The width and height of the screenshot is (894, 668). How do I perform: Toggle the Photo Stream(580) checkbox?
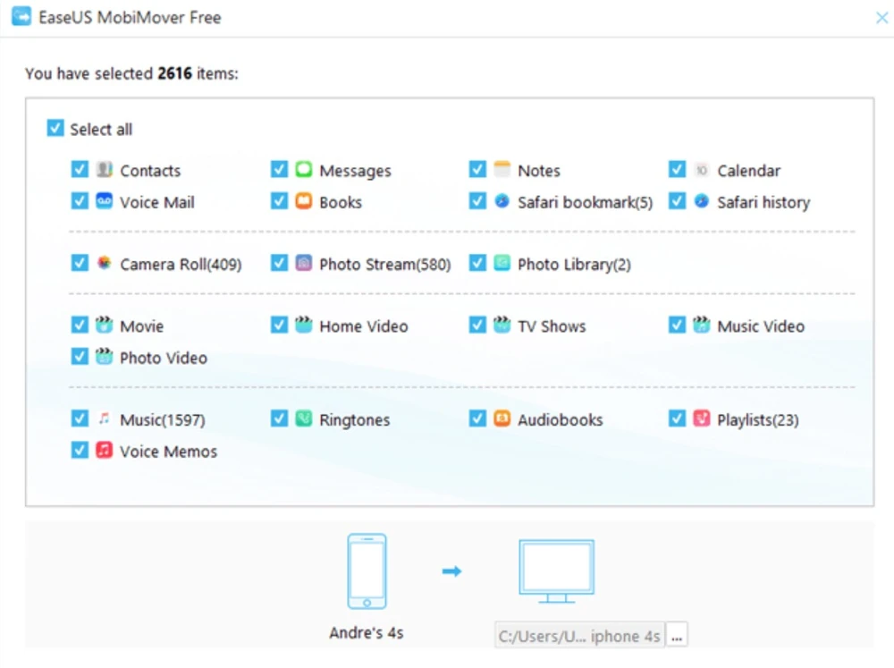[279, 264]
